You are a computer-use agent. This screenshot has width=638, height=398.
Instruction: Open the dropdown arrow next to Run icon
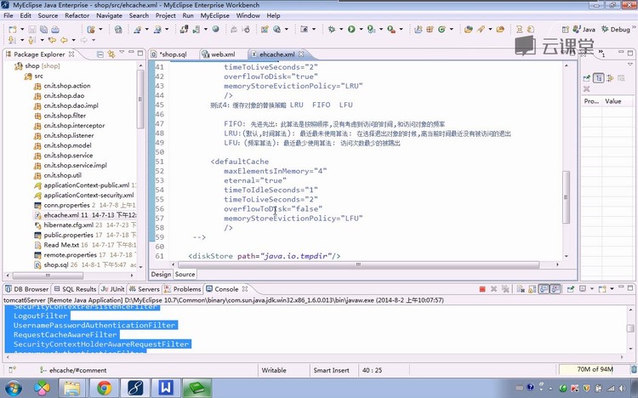point(361,29)
